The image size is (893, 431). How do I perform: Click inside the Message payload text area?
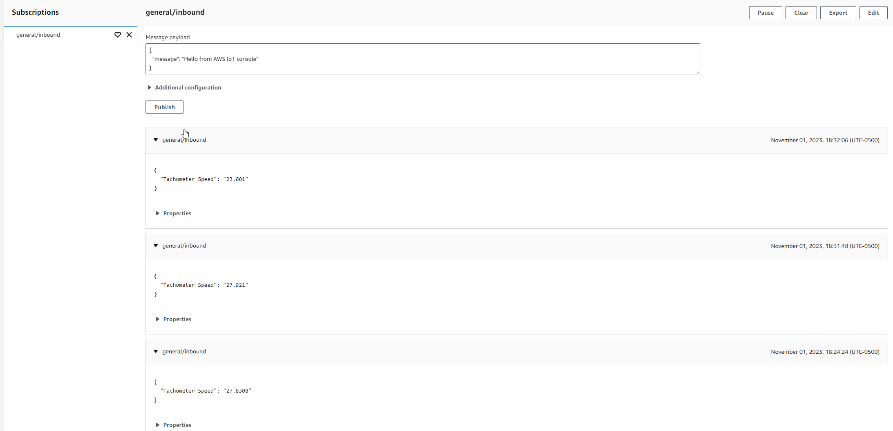422,59
